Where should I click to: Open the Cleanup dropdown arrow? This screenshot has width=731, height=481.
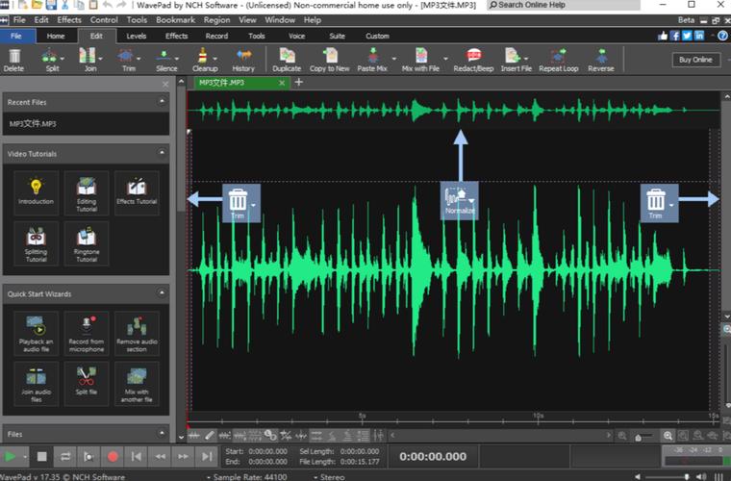[214, 59]
